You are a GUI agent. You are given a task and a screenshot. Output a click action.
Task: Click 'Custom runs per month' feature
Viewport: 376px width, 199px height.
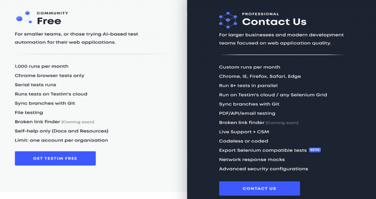coord(250,67)
